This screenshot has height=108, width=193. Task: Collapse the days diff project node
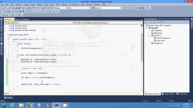coord(146,28)
